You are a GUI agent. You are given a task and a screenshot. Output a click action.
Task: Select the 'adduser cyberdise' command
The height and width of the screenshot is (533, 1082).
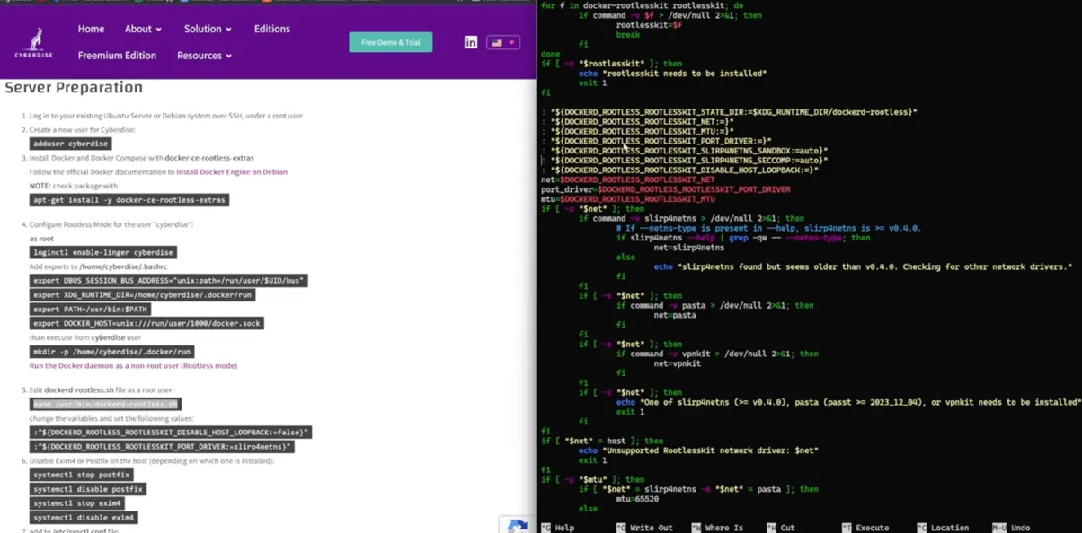tap(70, 144)
